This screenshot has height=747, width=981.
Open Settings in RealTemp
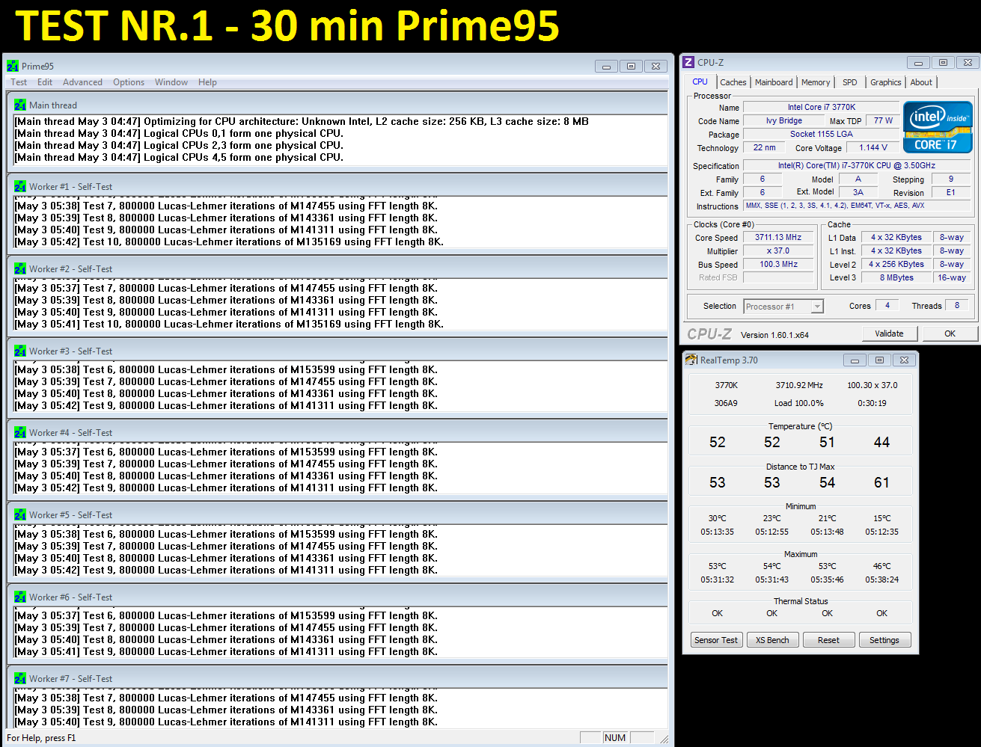pos(884,640)
